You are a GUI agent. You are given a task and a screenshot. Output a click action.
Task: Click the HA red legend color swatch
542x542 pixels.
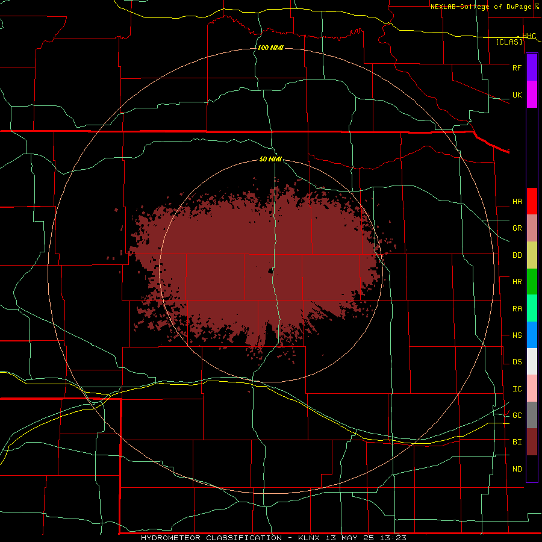pos(532,201)
